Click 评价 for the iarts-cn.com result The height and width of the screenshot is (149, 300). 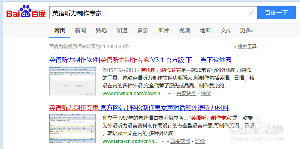pos(200,141)
